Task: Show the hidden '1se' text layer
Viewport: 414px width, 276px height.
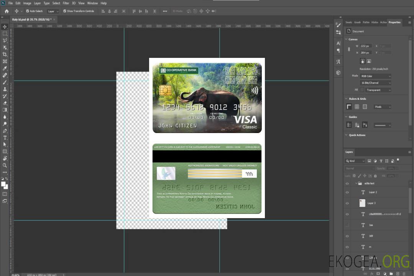Action: coord(347,225)
